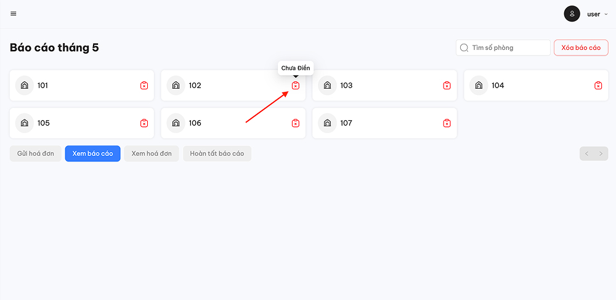
Task: Focus the Tìm số phòng search field
Action: [x=503, y=47]
